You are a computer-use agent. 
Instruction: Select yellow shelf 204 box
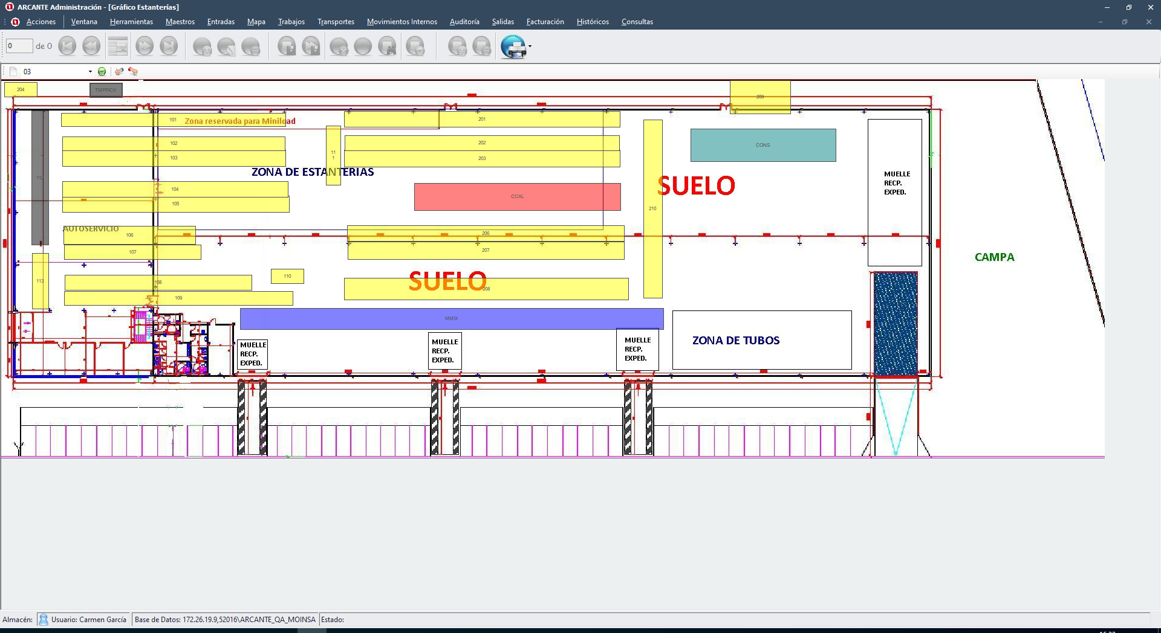point(21,89)
